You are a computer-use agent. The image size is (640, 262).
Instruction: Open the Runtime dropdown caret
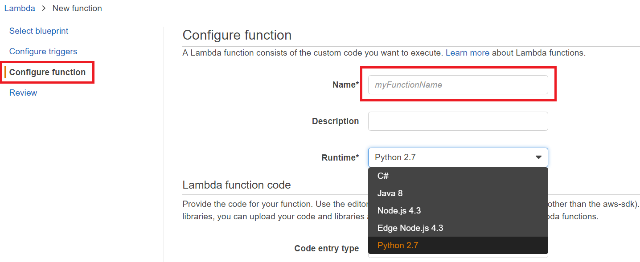click(x=540, y=157)
